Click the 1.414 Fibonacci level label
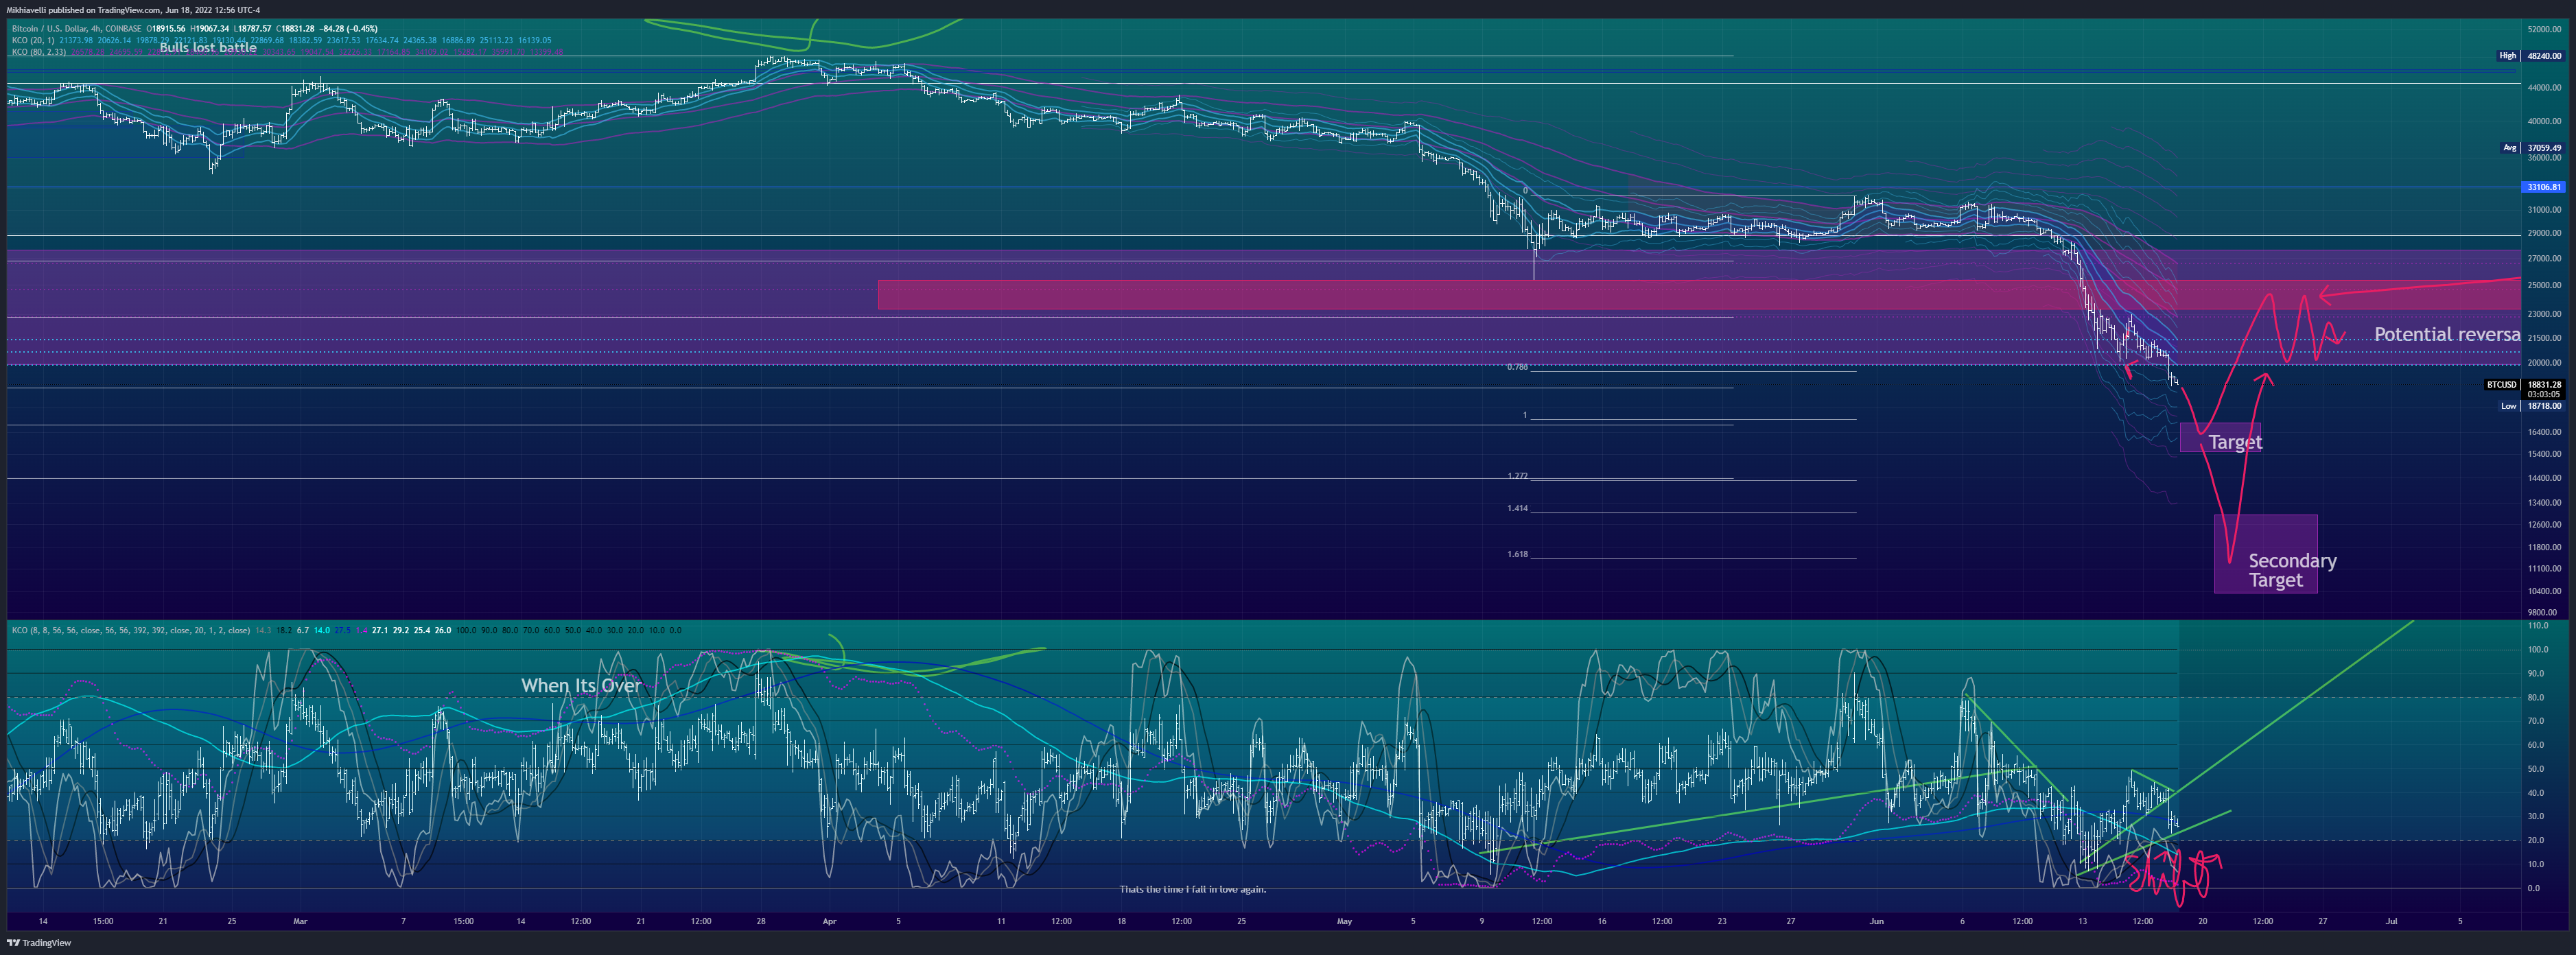Screen dimensions: 2576x955 [x=1517, y=508]
